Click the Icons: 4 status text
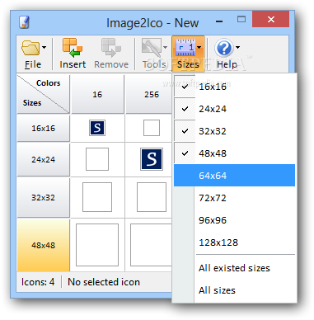 [x=38, y=282]
